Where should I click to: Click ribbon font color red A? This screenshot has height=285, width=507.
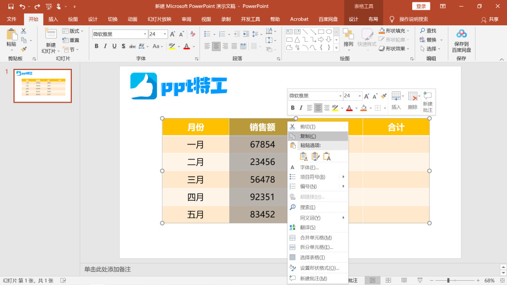(x=186, y=46)
